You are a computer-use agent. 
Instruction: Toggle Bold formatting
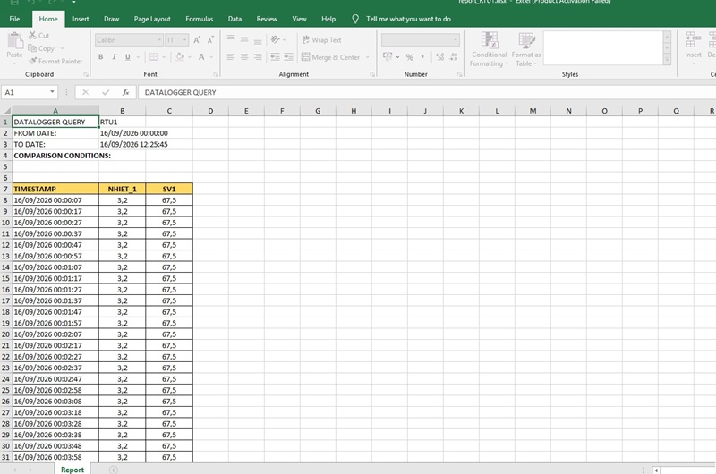click(101, 57)
